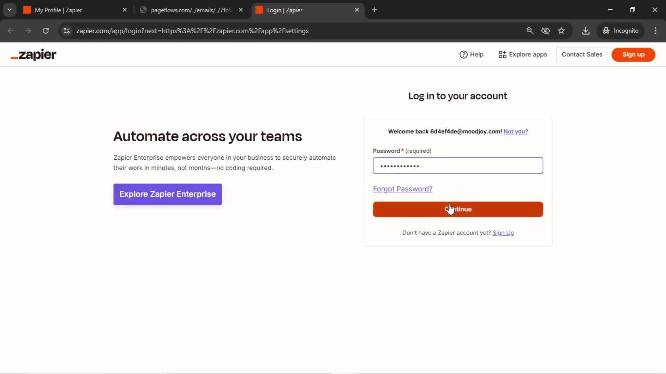Click the address bar URL
Screen dimensions: 666x374
point(193,31)
